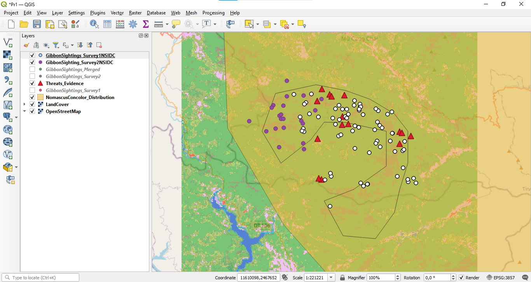Open the Scale dropdown list
This screenshot has height=282, width=531.
pyautogui.click(x=331, y=278)
